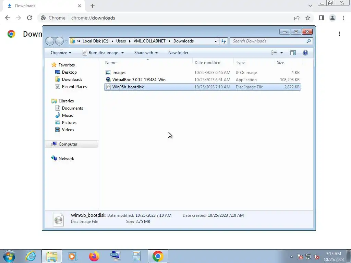Image resolution: width=351 pixels, height=263 pixels.
Task: Bookmark this tab with the star icon
Action: [308, 18]
